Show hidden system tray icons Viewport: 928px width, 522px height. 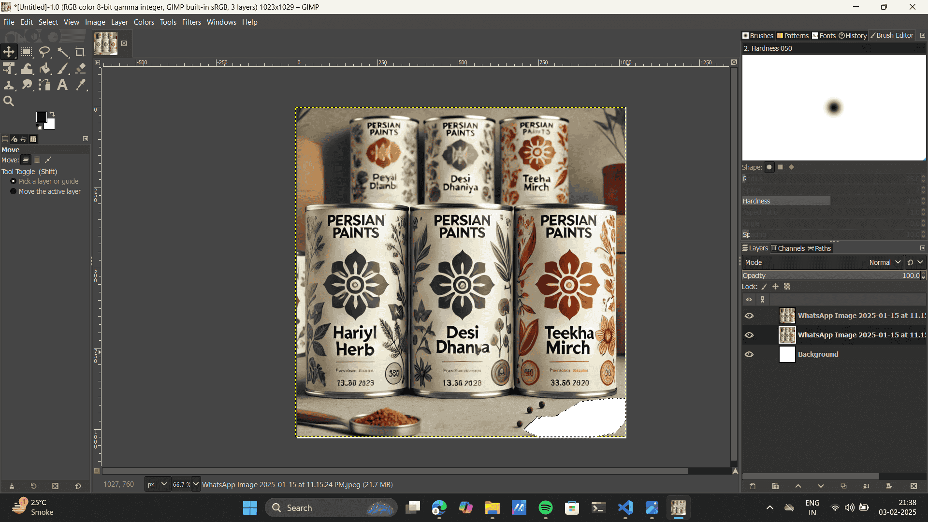click(770, 507)
